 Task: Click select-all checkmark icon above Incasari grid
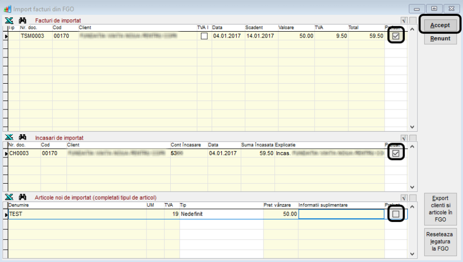pyautogui.click(x=404, y=138)
